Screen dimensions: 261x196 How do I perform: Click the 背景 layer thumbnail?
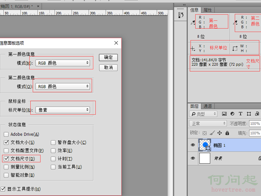click(x=205, y=158)
